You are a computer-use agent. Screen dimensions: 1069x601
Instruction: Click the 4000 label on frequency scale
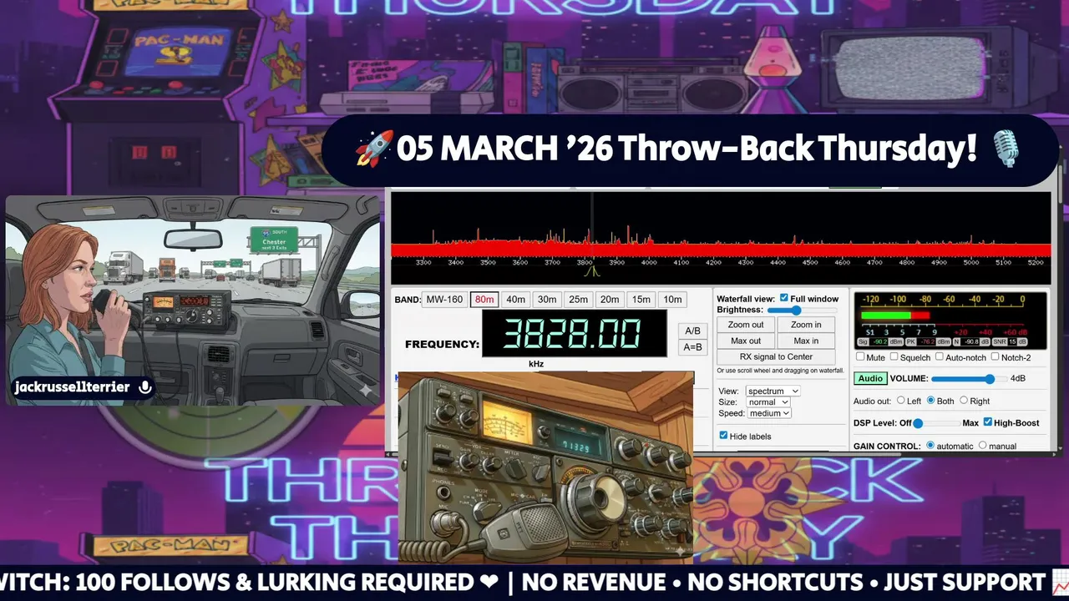coord(649,262)
